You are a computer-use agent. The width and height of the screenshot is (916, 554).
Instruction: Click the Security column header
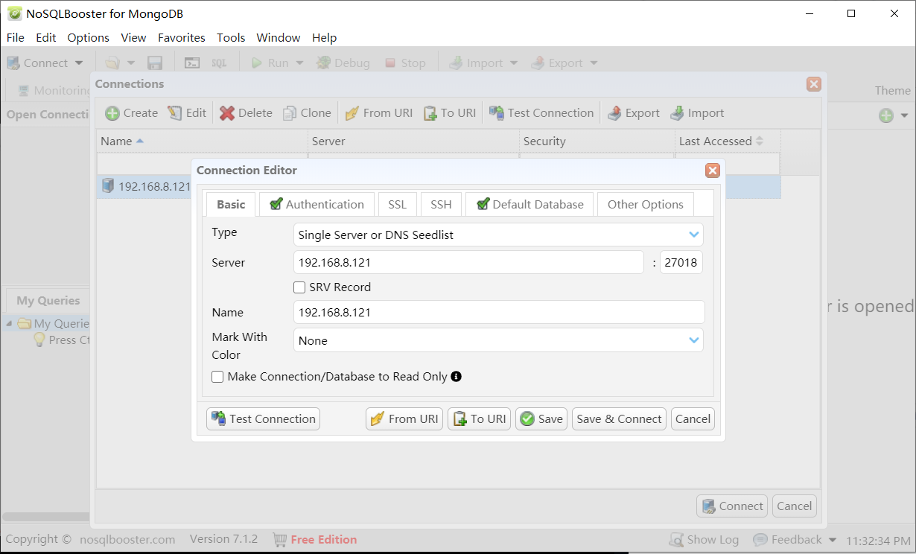(597, 141)
